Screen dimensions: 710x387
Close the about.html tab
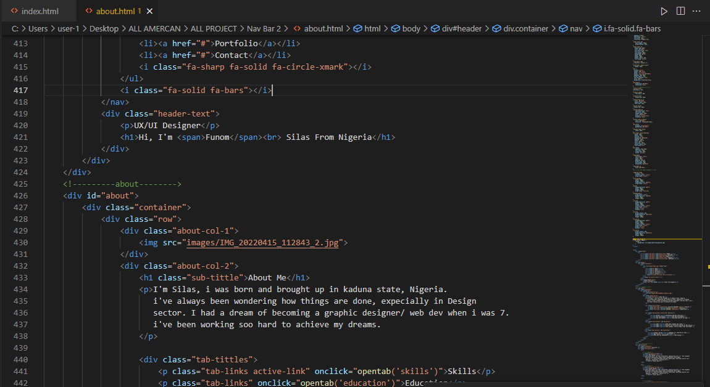[x=150, y=11]
